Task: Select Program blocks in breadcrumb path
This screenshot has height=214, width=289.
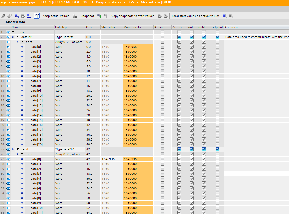Action: coord(108,2)
